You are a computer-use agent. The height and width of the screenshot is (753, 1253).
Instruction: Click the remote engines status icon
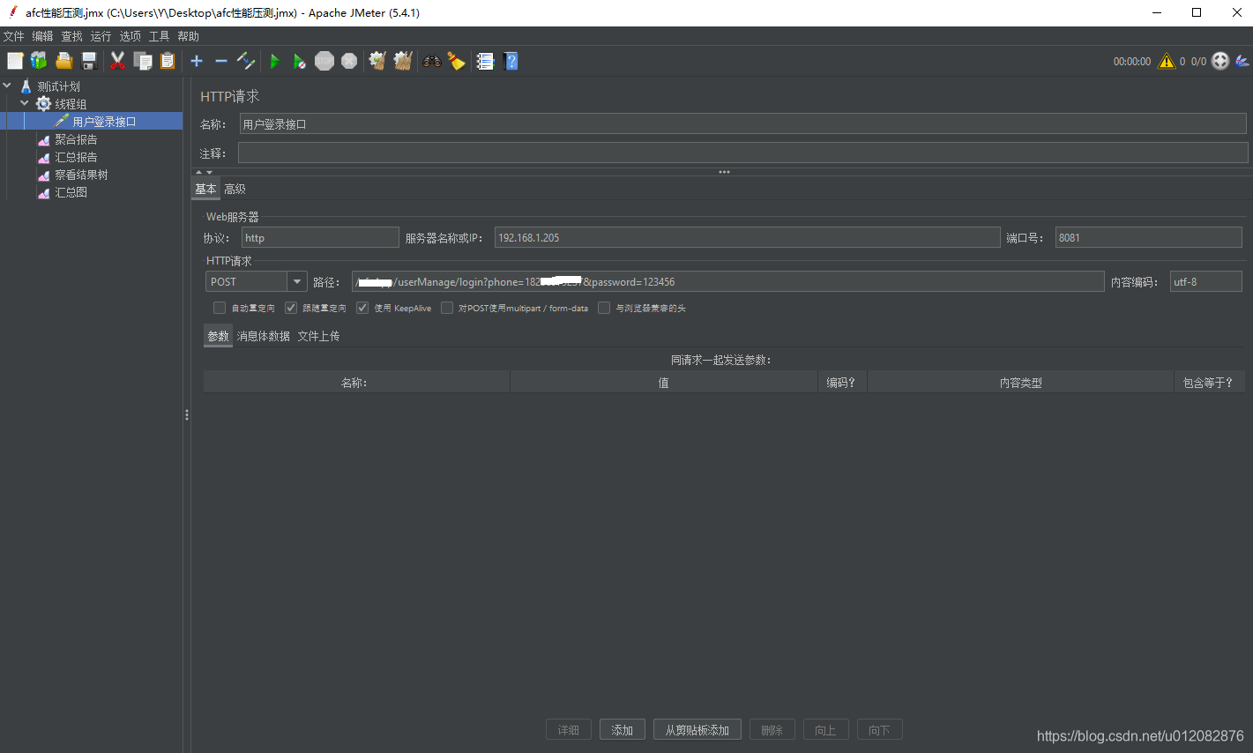click(x=1220, y=61)
